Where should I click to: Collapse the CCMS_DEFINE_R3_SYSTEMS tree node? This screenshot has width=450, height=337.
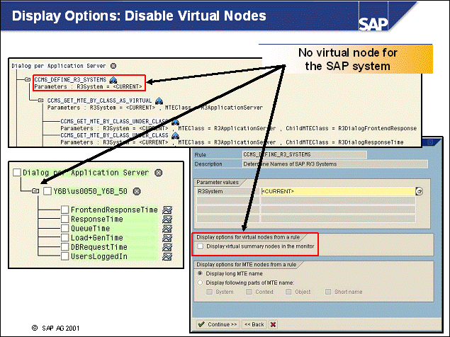point(27,79)
